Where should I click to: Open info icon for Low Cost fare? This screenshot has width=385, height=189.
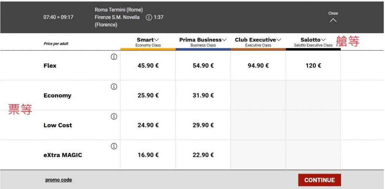tap(114, 116)
